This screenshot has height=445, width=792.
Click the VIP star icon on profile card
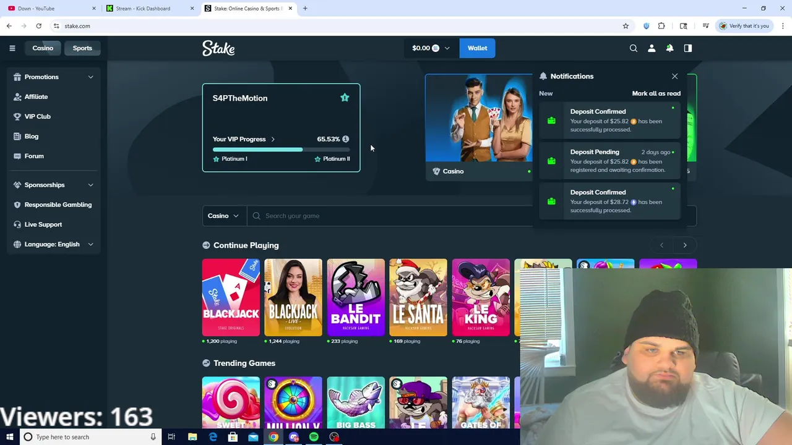click(345, 98)
